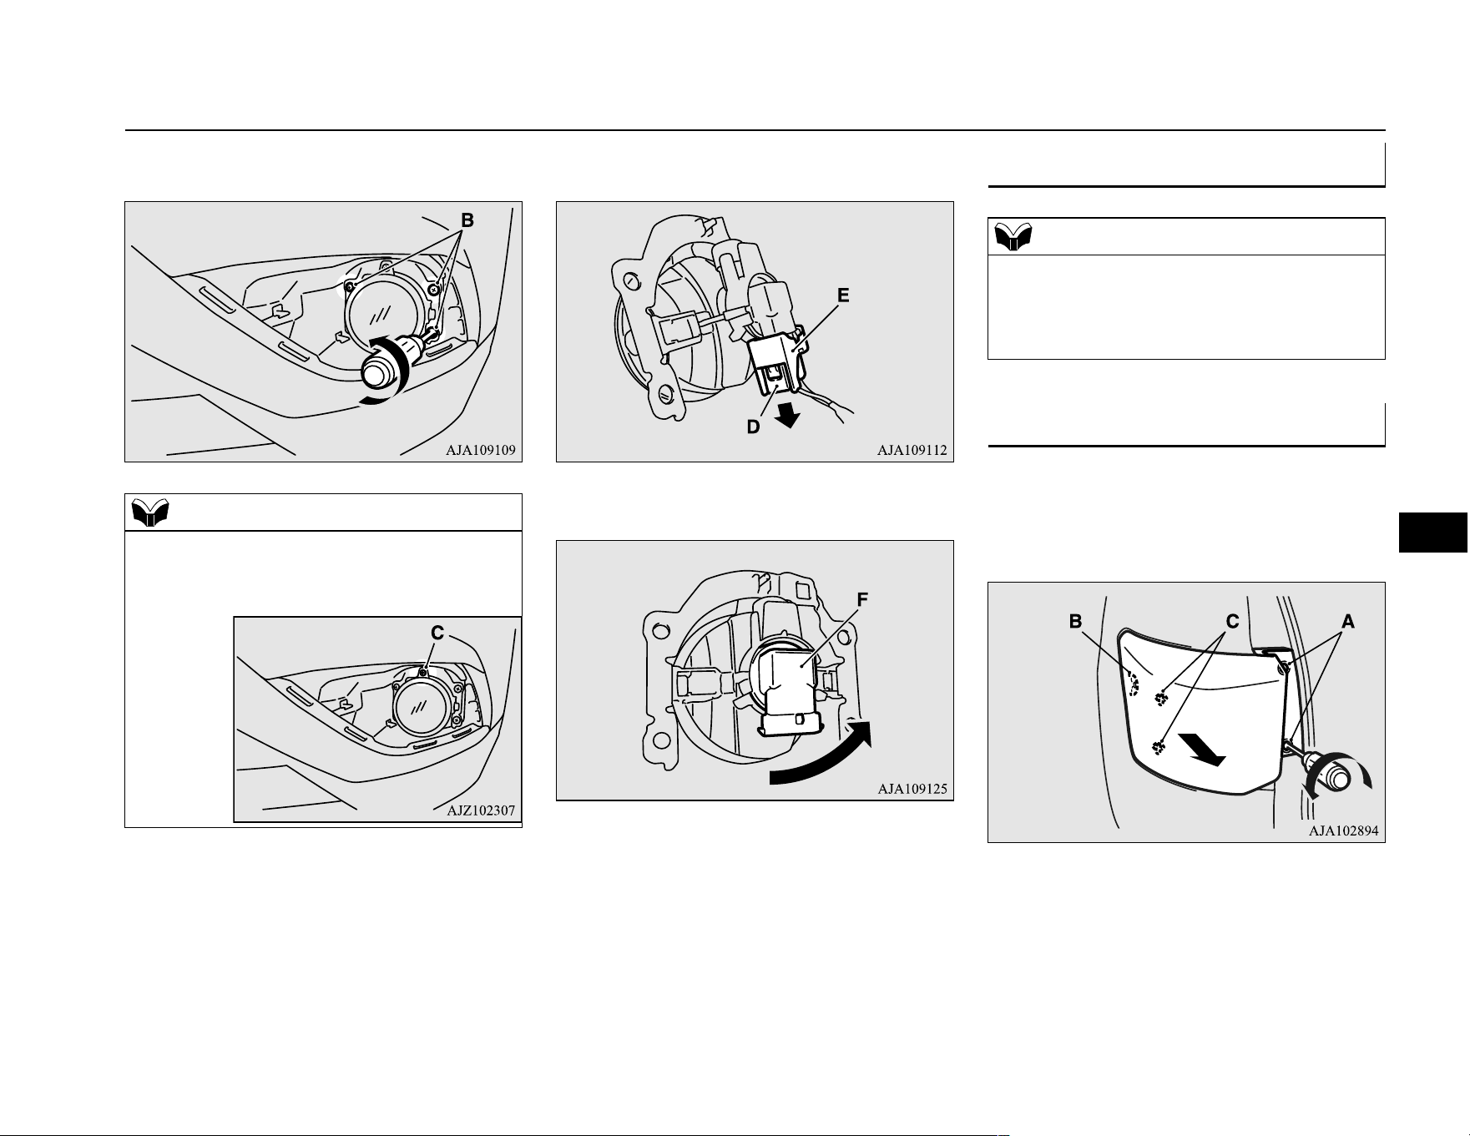Screen dimensions: 1470x1136
Task: Open the connector diagram AJA109112
Action: coord(755,331)
